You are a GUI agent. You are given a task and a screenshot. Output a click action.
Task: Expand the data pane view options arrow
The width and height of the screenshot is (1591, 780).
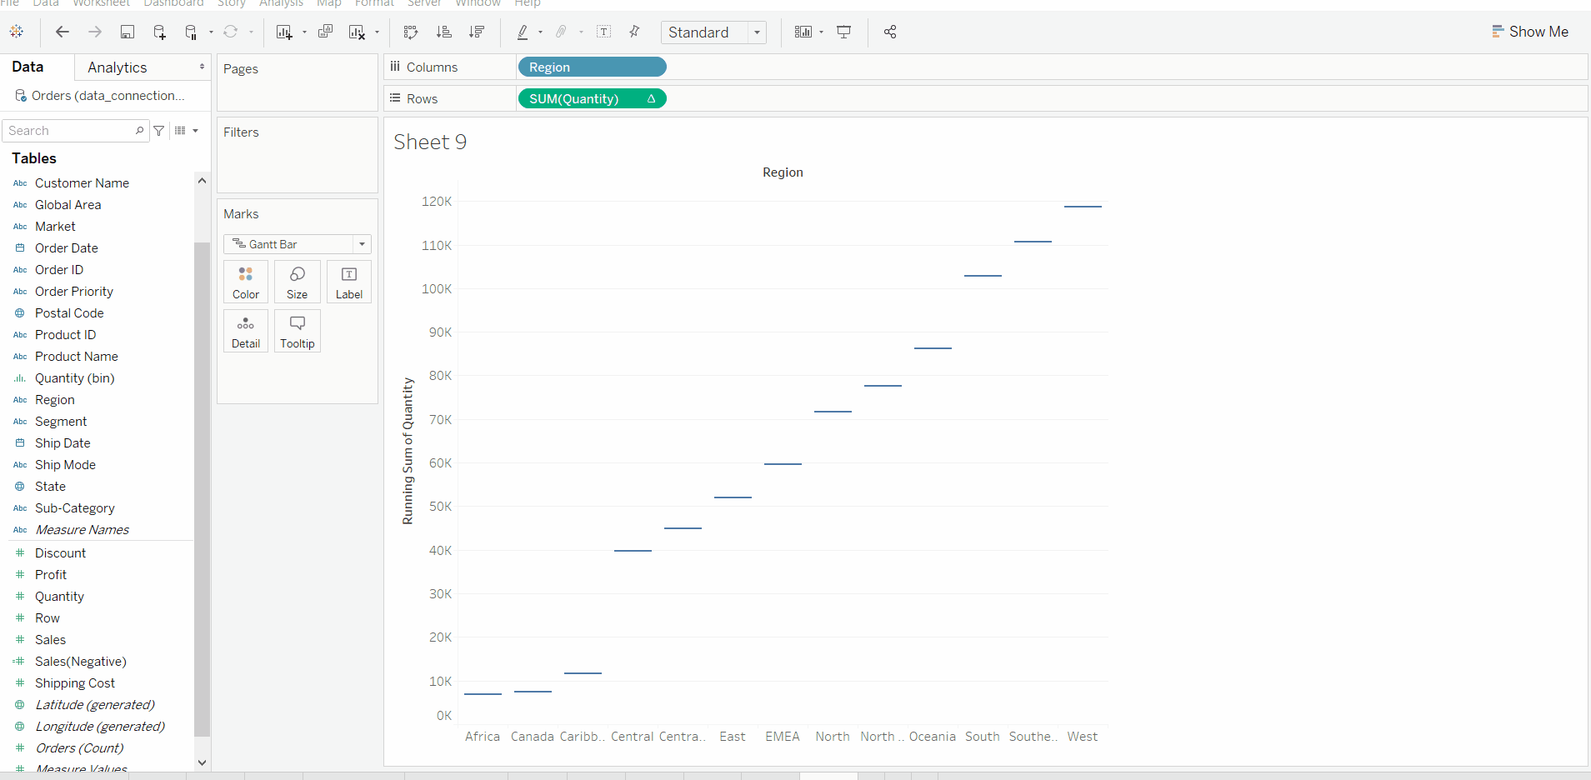click(x=196, y=131)
